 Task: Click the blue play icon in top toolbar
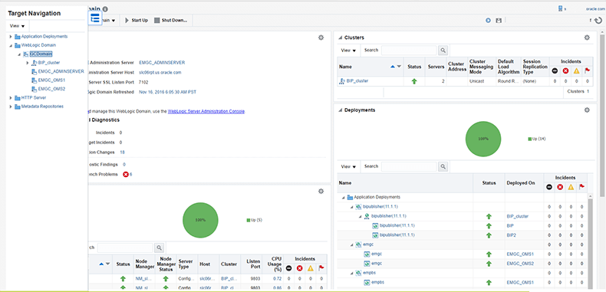point(488,21)
